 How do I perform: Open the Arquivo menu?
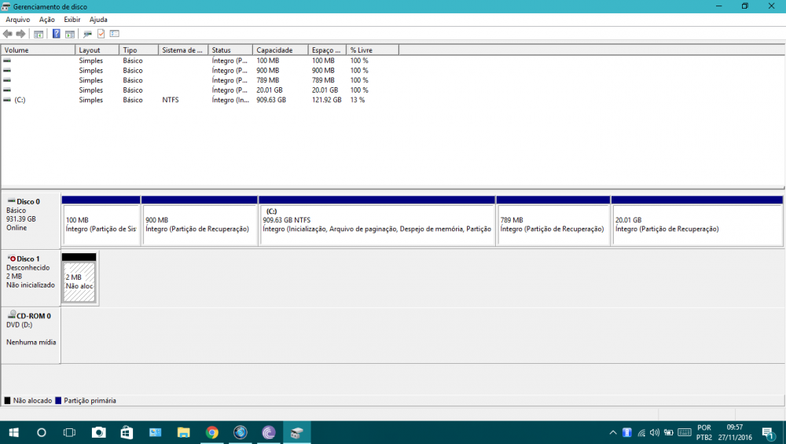(18, 19)
